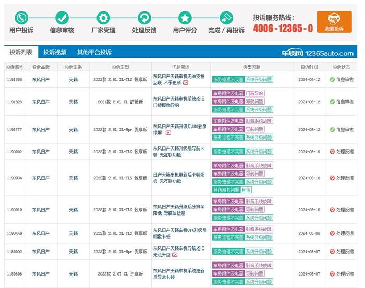Click the 信息审核 checkmark step icon

[62, 18]
